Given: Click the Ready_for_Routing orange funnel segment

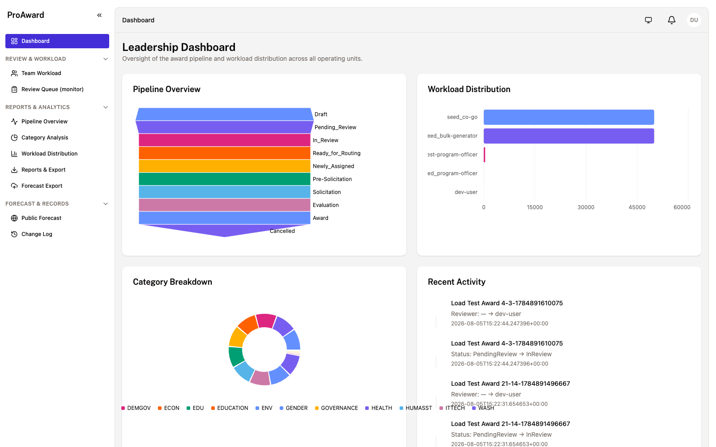Looking at the screenshot, I should click(225, 153).
